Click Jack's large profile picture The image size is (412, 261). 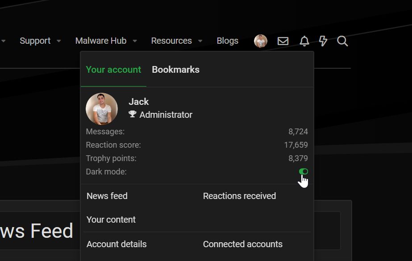102,109
